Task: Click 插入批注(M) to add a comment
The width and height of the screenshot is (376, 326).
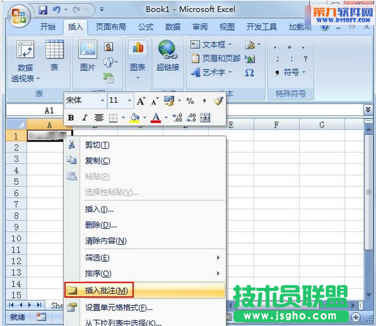Action: coord(145,290)
